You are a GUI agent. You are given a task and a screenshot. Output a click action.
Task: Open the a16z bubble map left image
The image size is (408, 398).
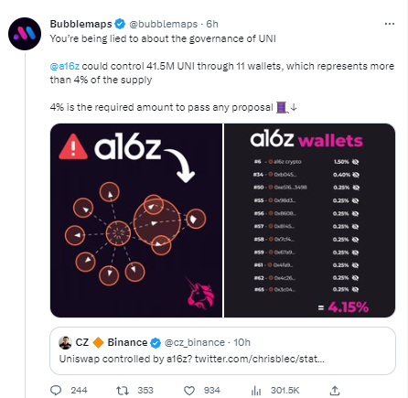tap(136, 221)
